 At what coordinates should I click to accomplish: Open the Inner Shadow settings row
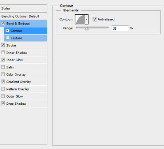click(23, 53)
